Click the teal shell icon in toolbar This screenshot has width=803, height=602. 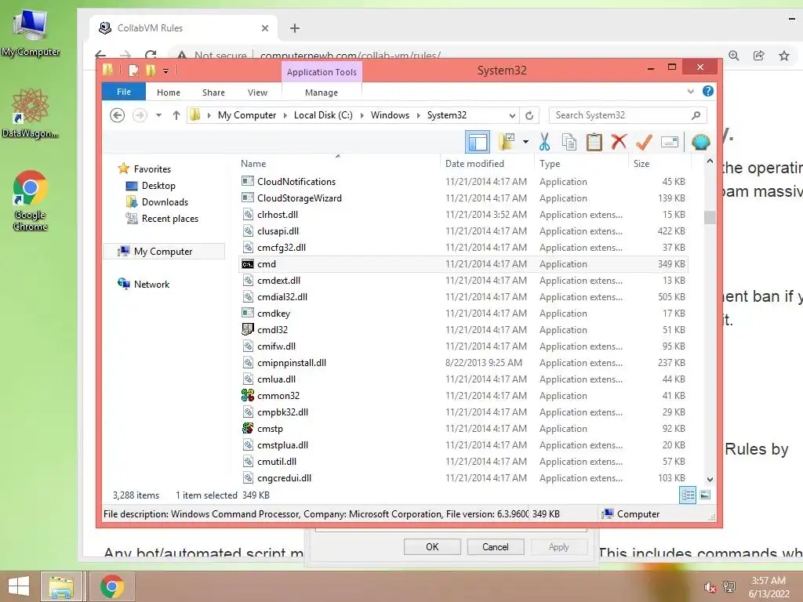(x=700, y=143)
